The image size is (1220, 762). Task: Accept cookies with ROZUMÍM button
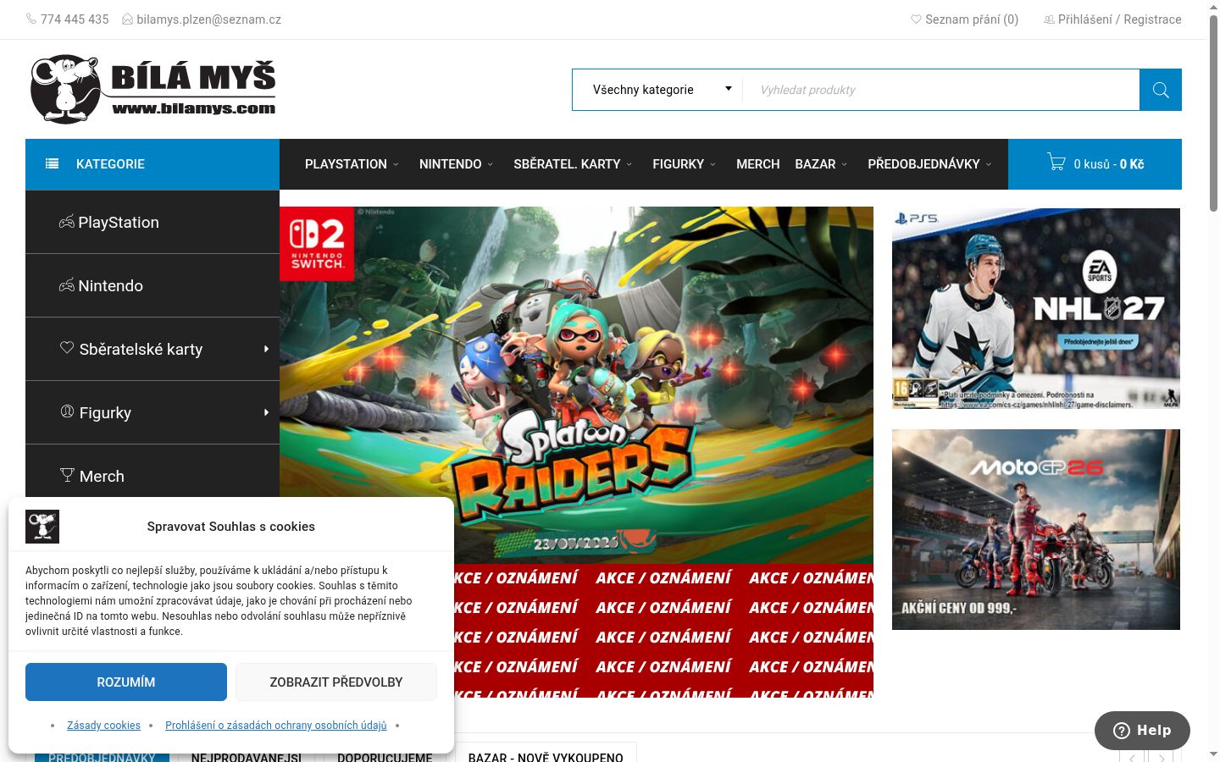click(x=126, y=682)
